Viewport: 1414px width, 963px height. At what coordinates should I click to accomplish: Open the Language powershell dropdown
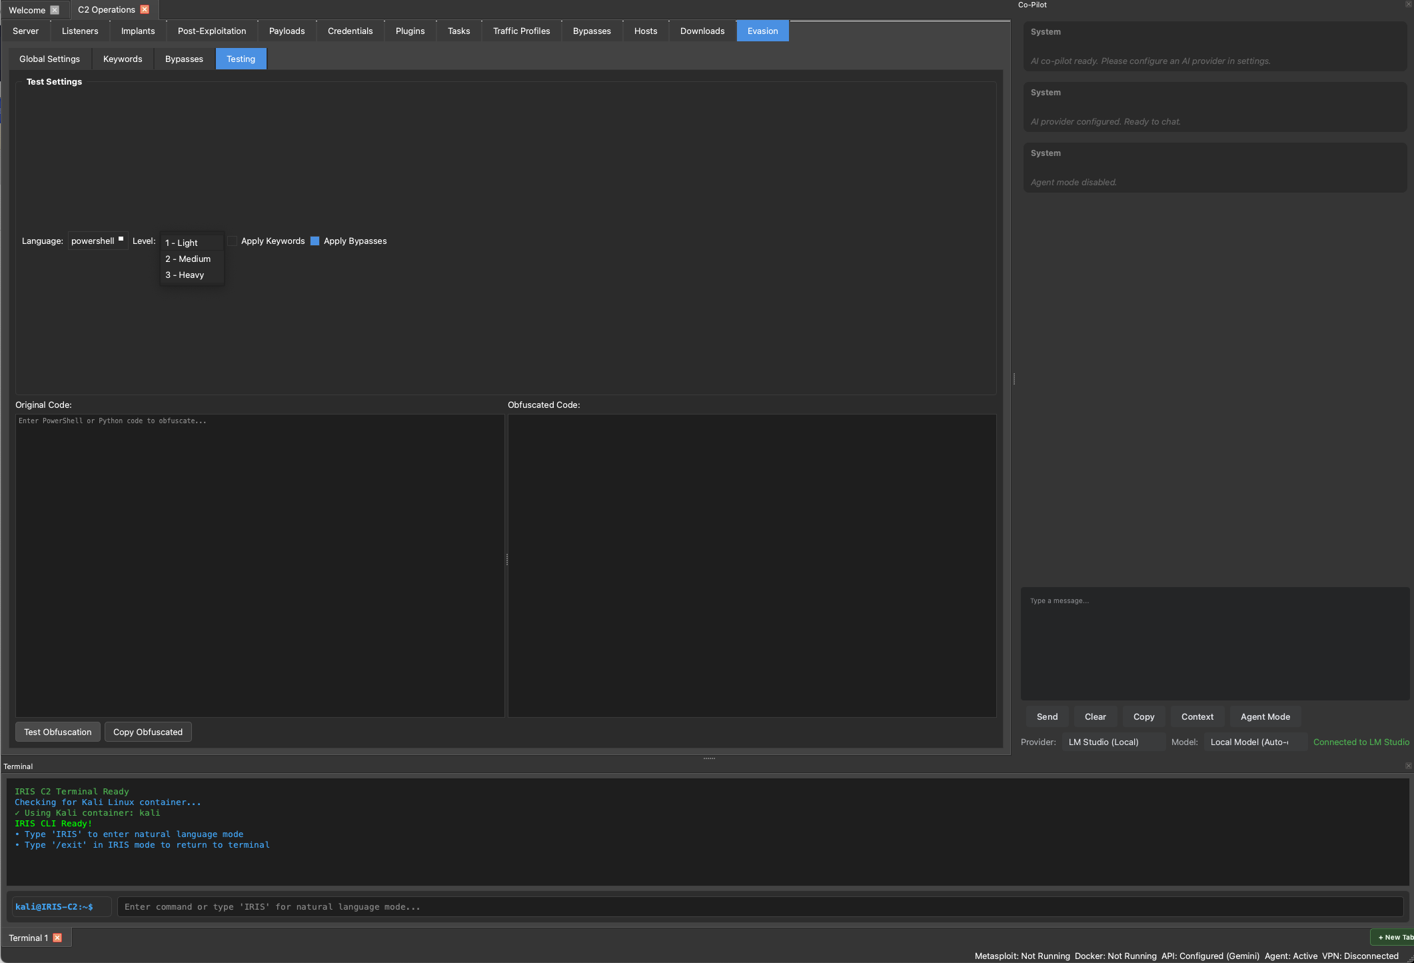(x=98, y=241)
